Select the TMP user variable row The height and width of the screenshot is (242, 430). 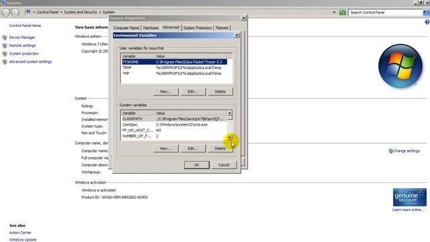(x=175, y=73)
